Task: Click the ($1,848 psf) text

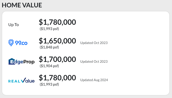Action: pos(49,47)
